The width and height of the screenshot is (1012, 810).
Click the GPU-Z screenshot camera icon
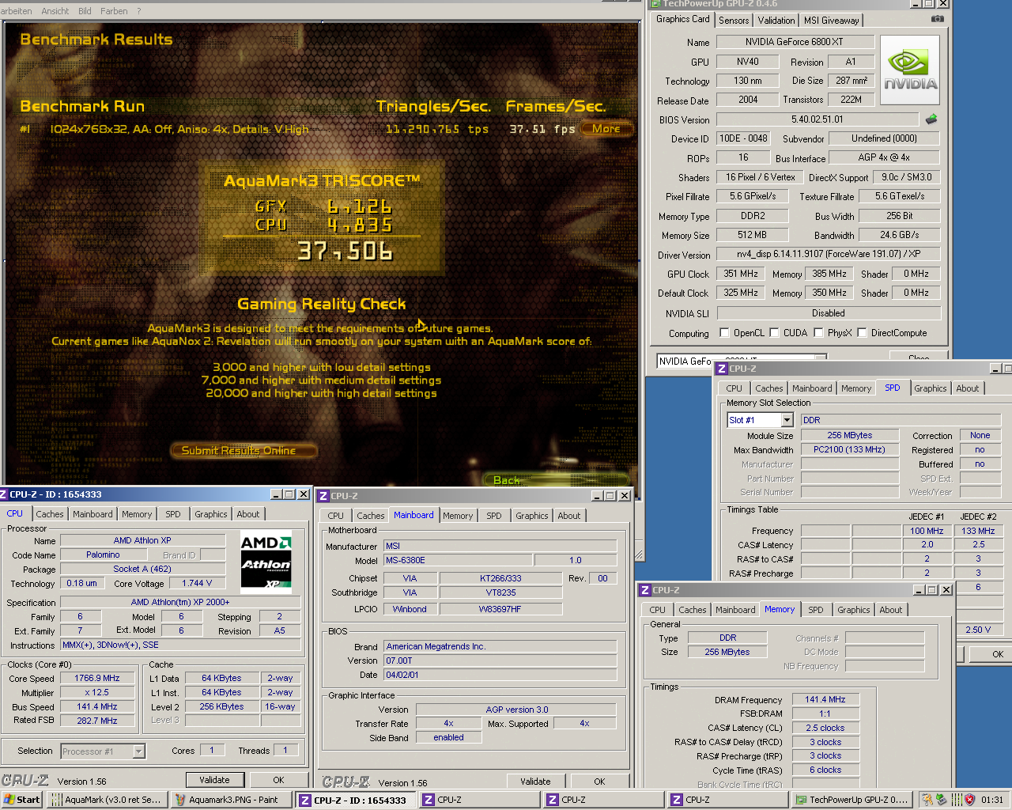click(937, 19)
